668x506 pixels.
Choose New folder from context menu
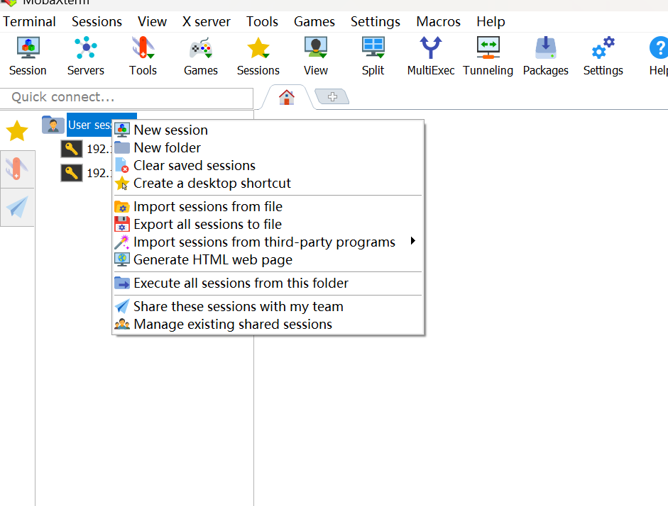(268, 147)
